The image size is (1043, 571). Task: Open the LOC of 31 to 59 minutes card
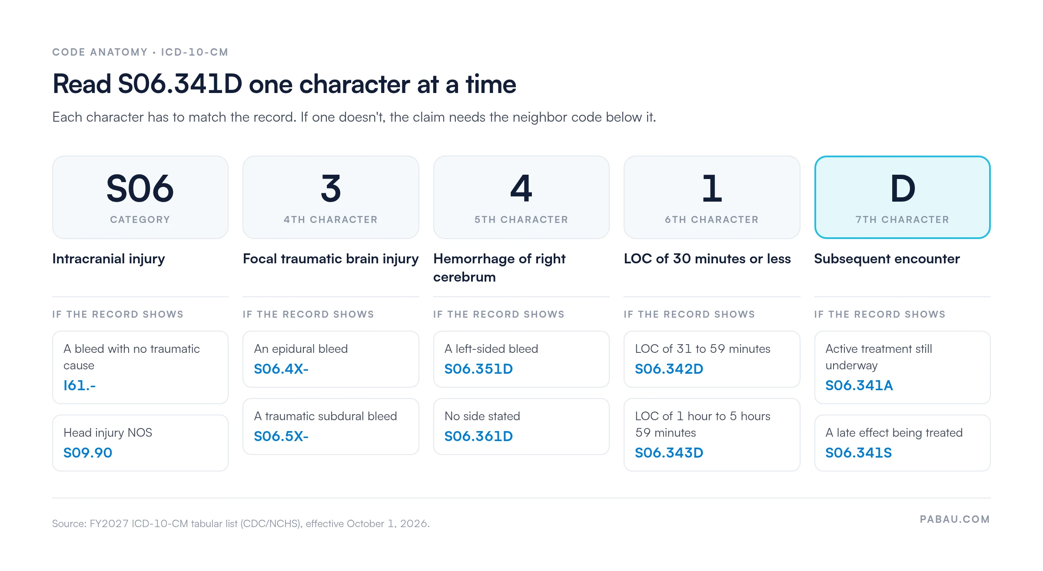point(712,359)
